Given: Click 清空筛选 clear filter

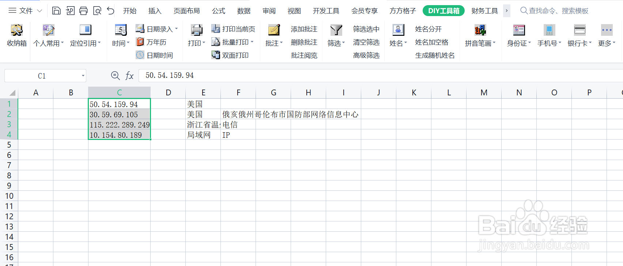Looking at the screenshot, I should pyautogui.click(x=366, y=42).
